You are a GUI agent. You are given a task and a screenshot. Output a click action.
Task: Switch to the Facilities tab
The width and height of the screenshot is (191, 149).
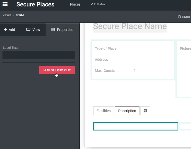tap(104, 111)
